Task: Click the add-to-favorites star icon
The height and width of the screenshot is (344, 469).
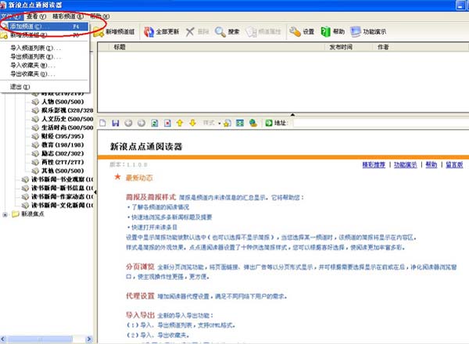Action: [x=227, y=123]
